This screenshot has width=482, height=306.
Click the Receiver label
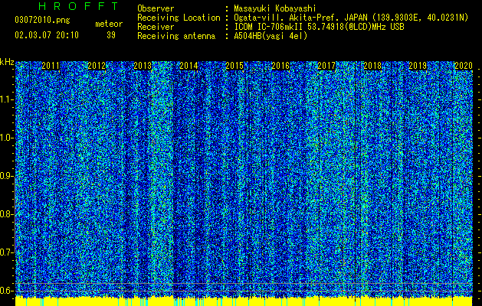click(156, 27)
